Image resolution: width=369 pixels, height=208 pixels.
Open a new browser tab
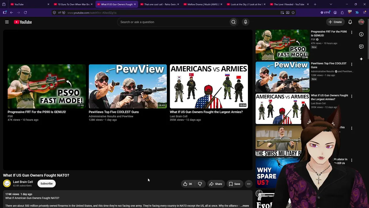(x=315, y=4)
